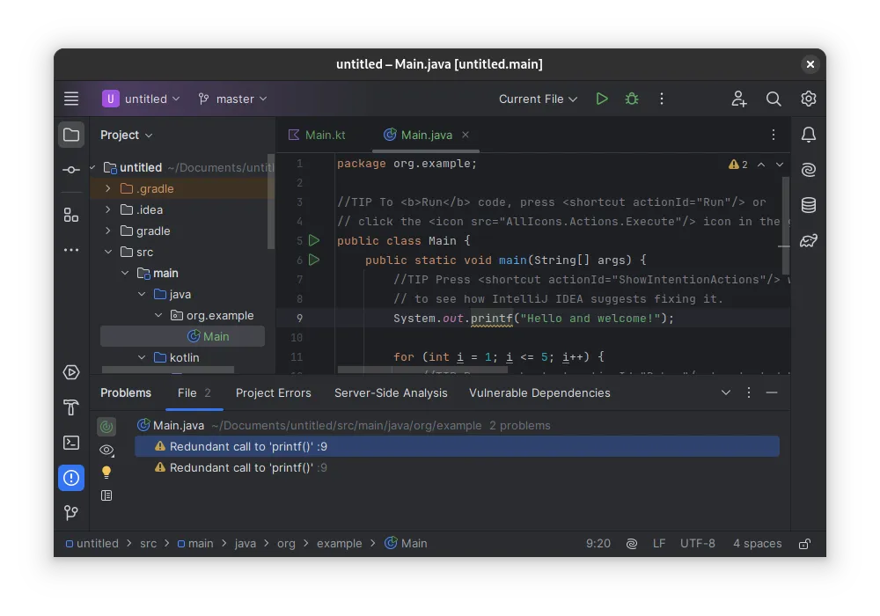Open the Current File run configuration dropdown
This screenshot has width=880, height=616.
click(538, 99)
